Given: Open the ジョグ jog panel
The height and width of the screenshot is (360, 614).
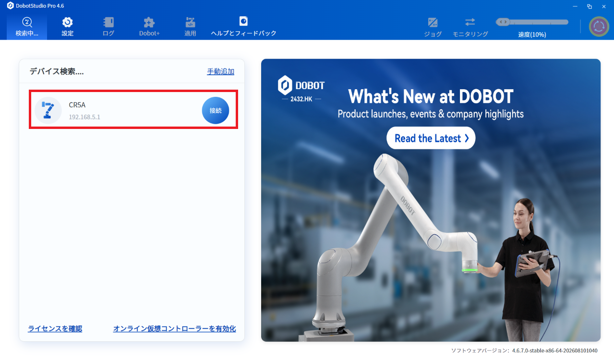Looking at the screenshot, I should click(433, 27).
